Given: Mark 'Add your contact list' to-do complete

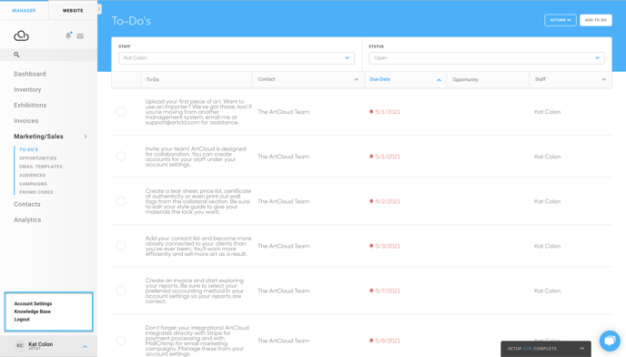Looking at the screenshot, I should coord(121,246).
